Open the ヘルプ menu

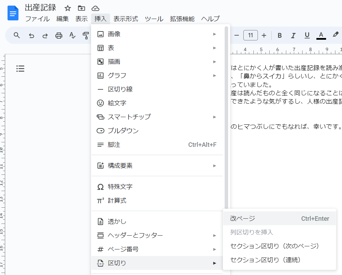tap(210, 19)
